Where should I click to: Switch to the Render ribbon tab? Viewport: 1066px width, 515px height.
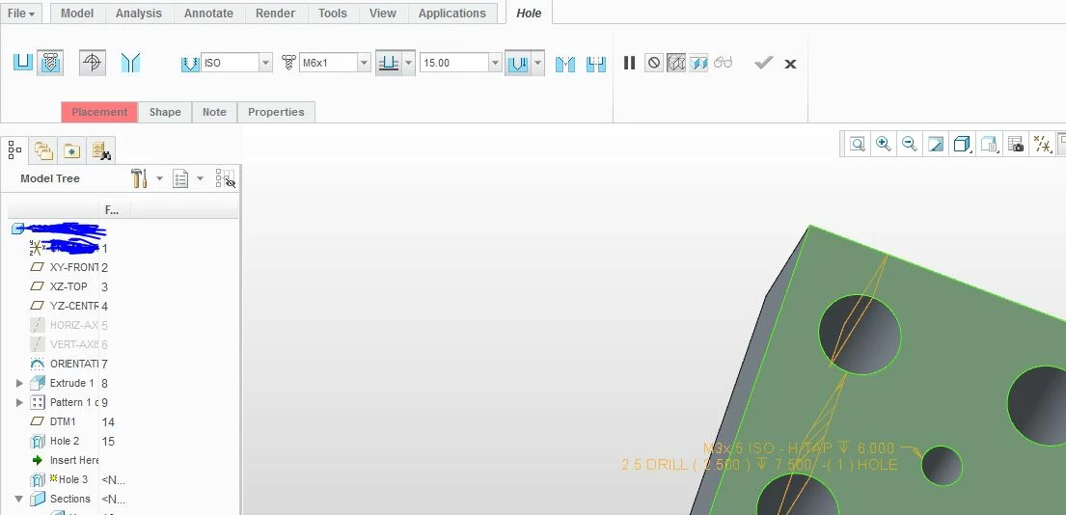275,13
